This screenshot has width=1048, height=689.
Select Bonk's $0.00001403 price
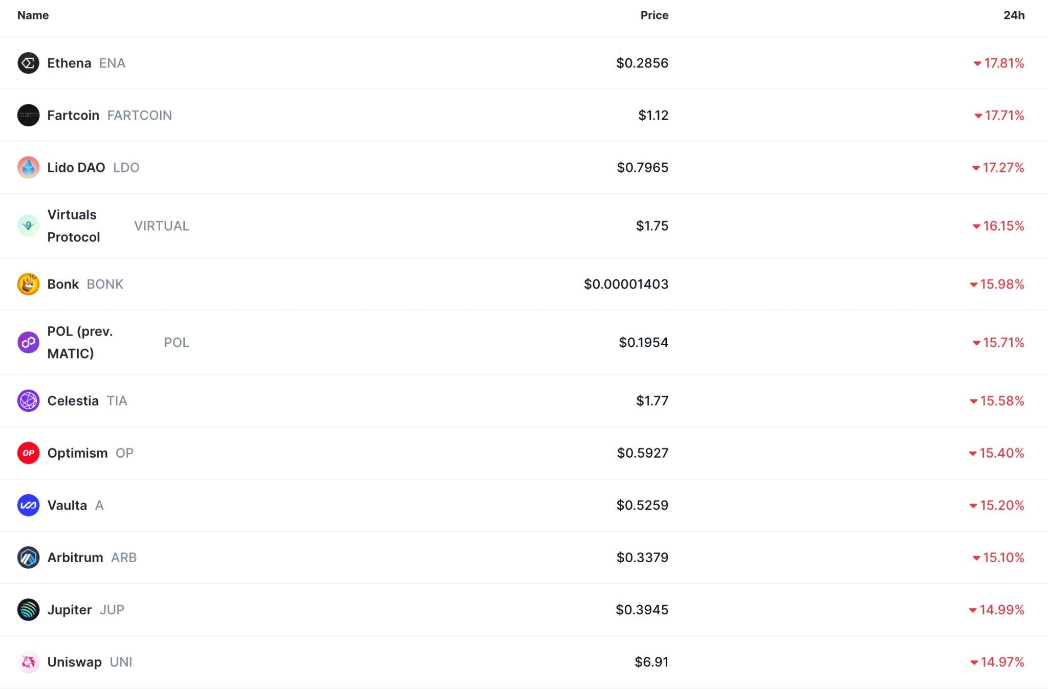(x=626, y=284)
